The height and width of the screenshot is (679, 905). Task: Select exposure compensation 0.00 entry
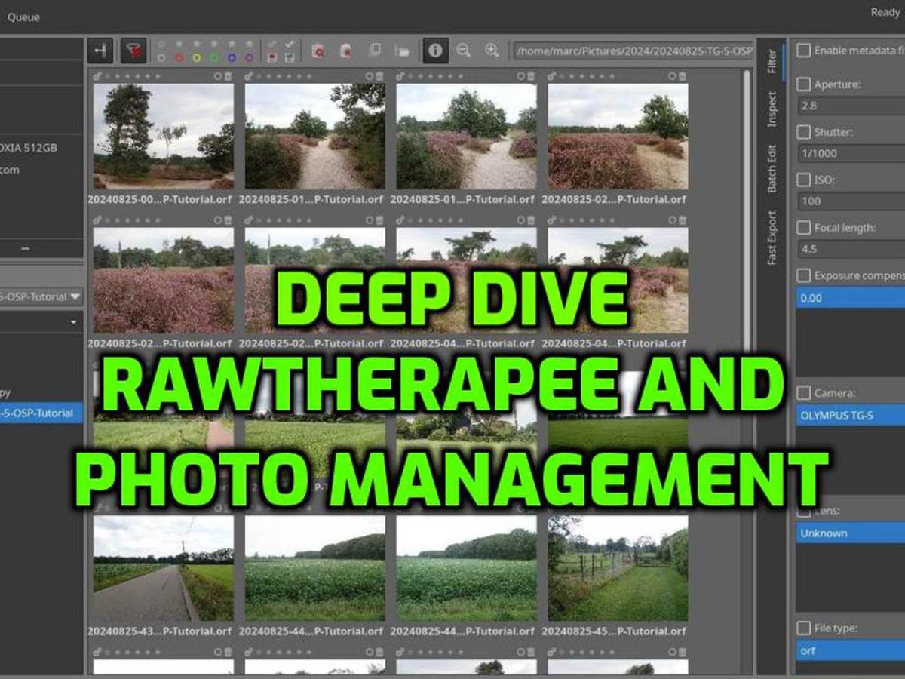coord(851,297)
